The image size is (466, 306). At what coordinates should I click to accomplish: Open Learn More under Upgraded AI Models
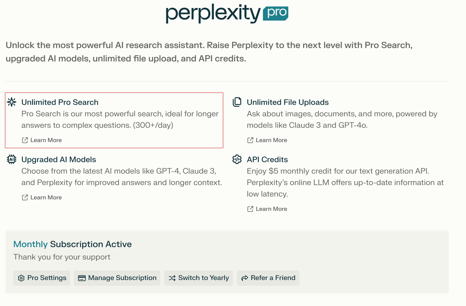[x=46, y=197]
